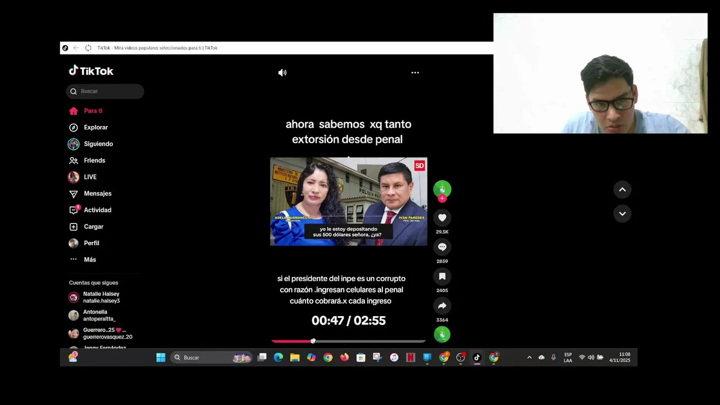Click the taskbar Buscar search box
Screen dimensions: 720x405
tap(211, 357)
